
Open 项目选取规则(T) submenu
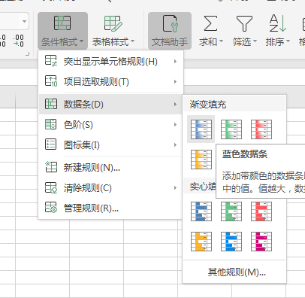point(111,82)
